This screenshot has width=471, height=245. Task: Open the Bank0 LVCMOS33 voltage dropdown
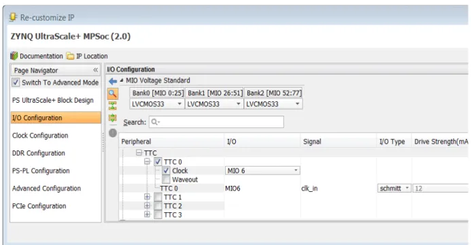point(156,104)
